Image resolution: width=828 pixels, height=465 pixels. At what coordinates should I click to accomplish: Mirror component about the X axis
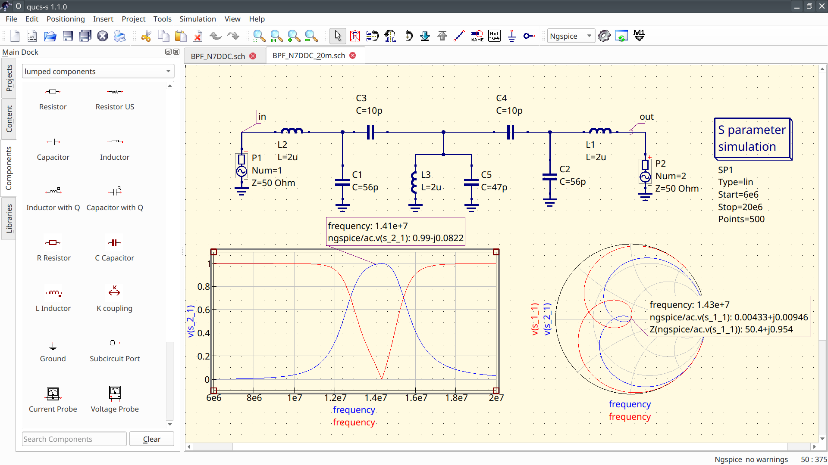coord(373,36)
